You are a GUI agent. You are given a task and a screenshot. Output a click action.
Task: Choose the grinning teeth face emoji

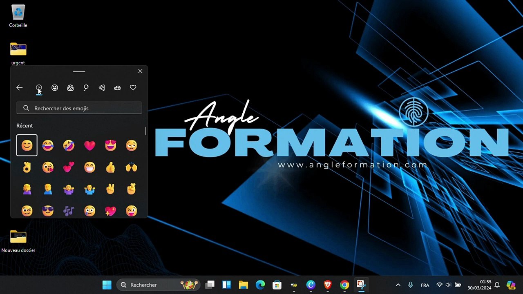click(x=89, y=167)
